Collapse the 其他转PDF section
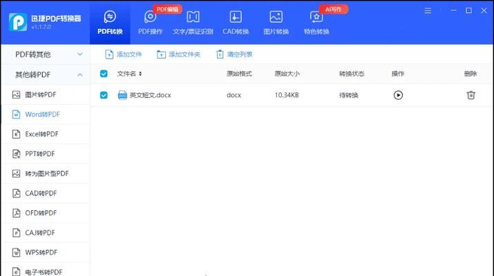Viewport: 494px width, 276px height. tap(46, 75)
